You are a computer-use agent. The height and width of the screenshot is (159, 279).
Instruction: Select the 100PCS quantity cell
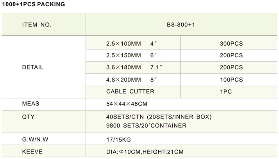pos(231,79)
